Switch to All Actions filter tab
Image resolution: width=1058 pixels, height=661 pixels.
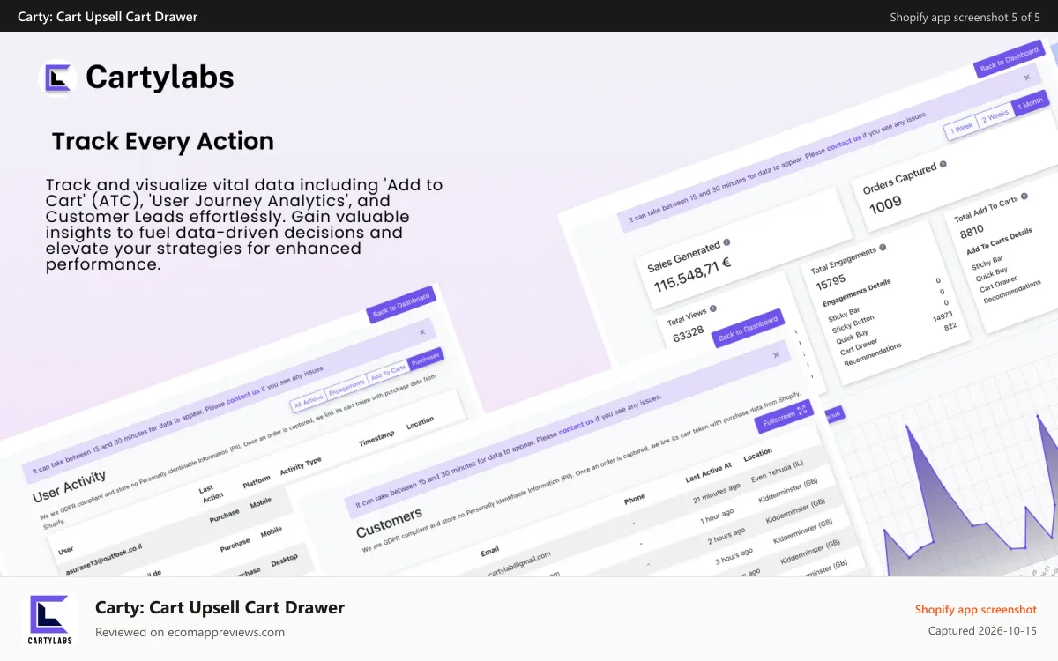(309, 402)
